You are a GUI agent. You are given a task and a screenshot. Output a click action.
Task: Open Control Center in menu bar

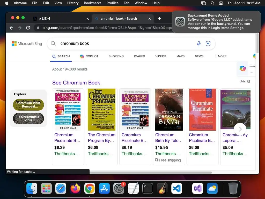pos(221,3)
